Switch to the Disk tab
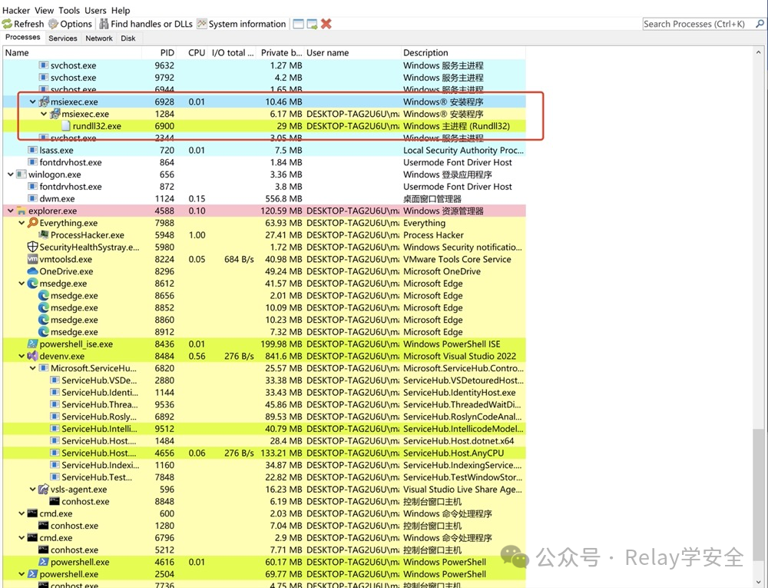The width and height of the screenshot is (768, 588). [x=128, y=38]
